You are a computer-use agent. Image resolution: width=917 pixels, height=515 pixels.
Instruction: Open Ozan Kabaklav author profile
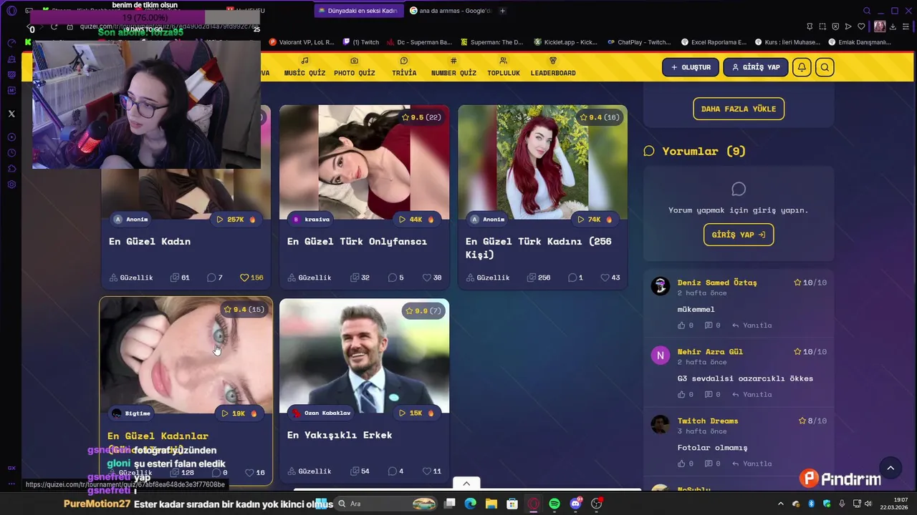click(322, 413)
